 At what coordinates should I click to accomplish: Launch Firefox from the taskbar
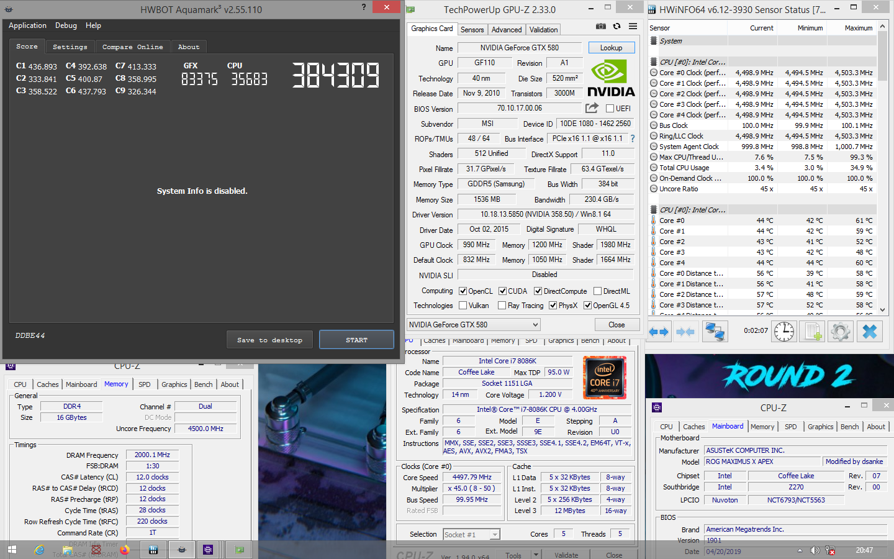(125, 550)
